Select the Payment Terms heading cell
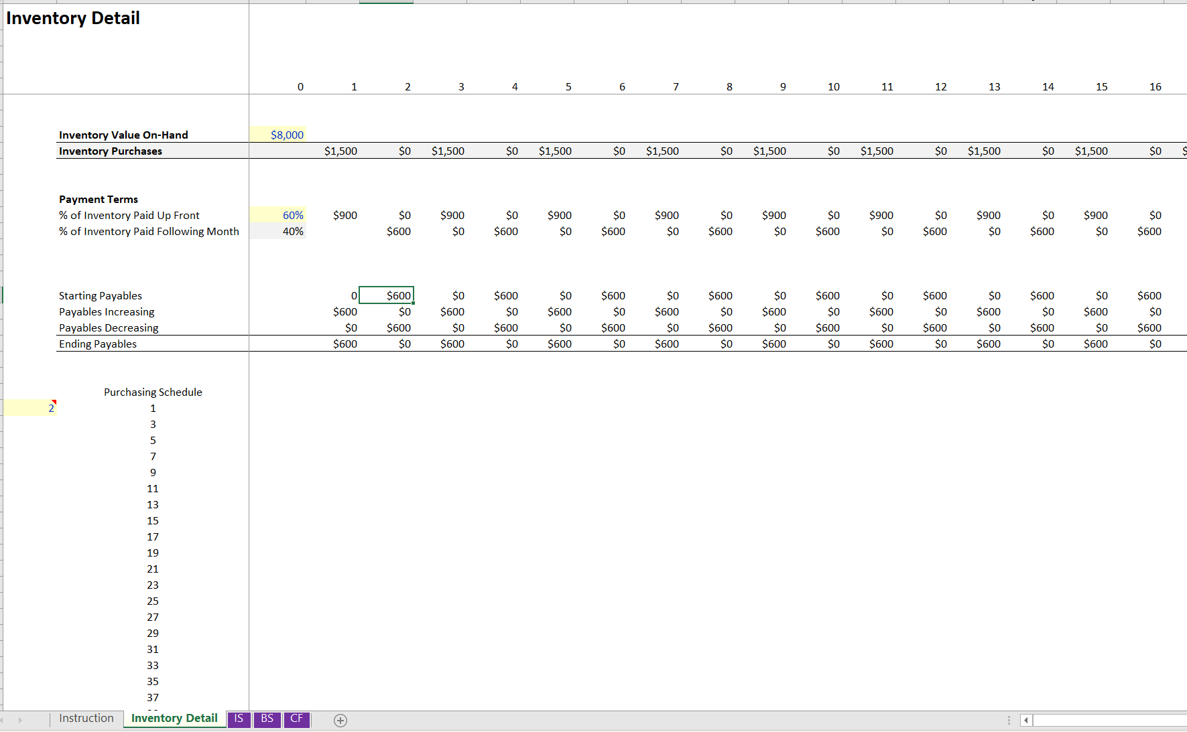Screen dimensions: 1187x732 click(98, 199)
